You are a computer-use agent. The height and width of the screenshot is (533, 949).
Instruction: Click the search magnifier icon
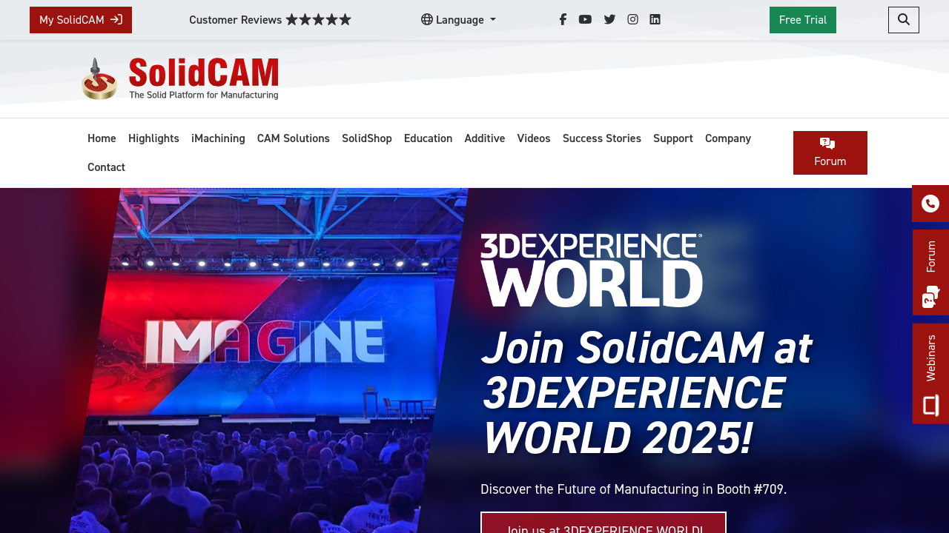(904, 20)
